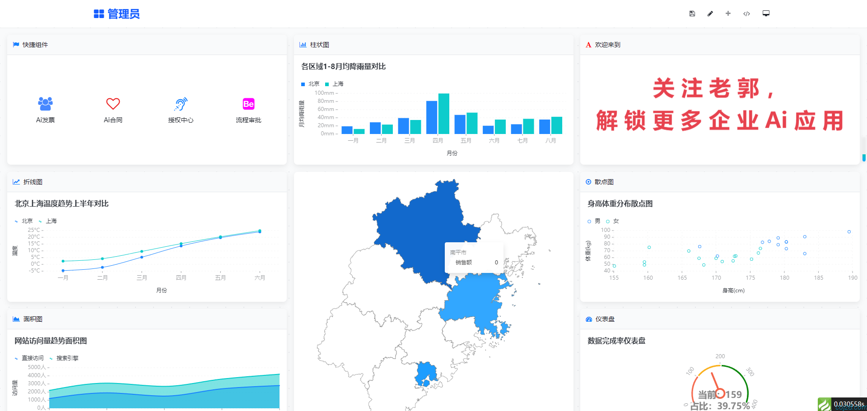The height and width of the screenshot is (411, 867).
Task: Open the Ai合同 heart icon shortcut
Action: [113, 104]
